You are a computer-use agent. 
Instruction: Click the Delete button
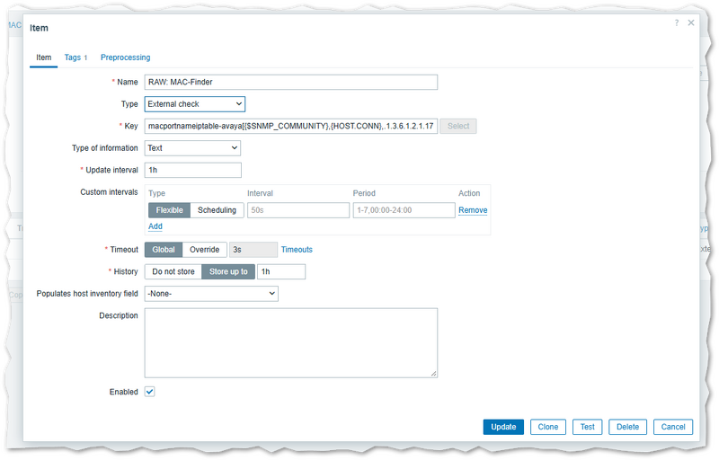[x=627, y=427]
